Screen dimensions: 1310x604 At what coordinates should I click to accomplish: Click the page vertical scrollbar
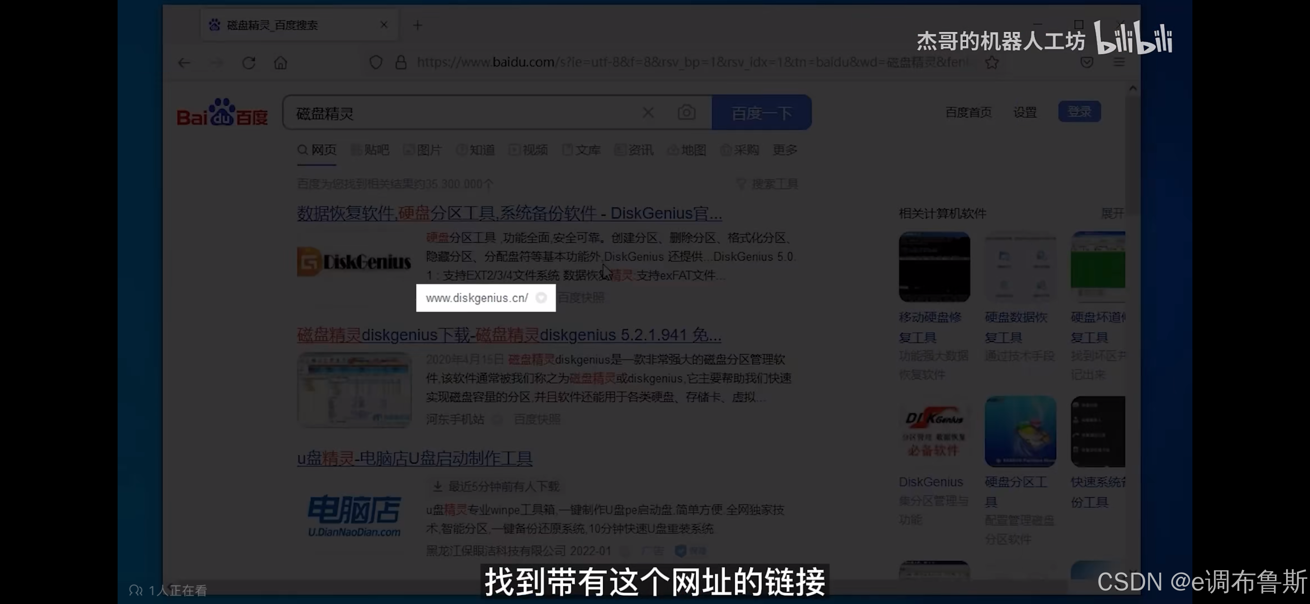coord(1132,155)
